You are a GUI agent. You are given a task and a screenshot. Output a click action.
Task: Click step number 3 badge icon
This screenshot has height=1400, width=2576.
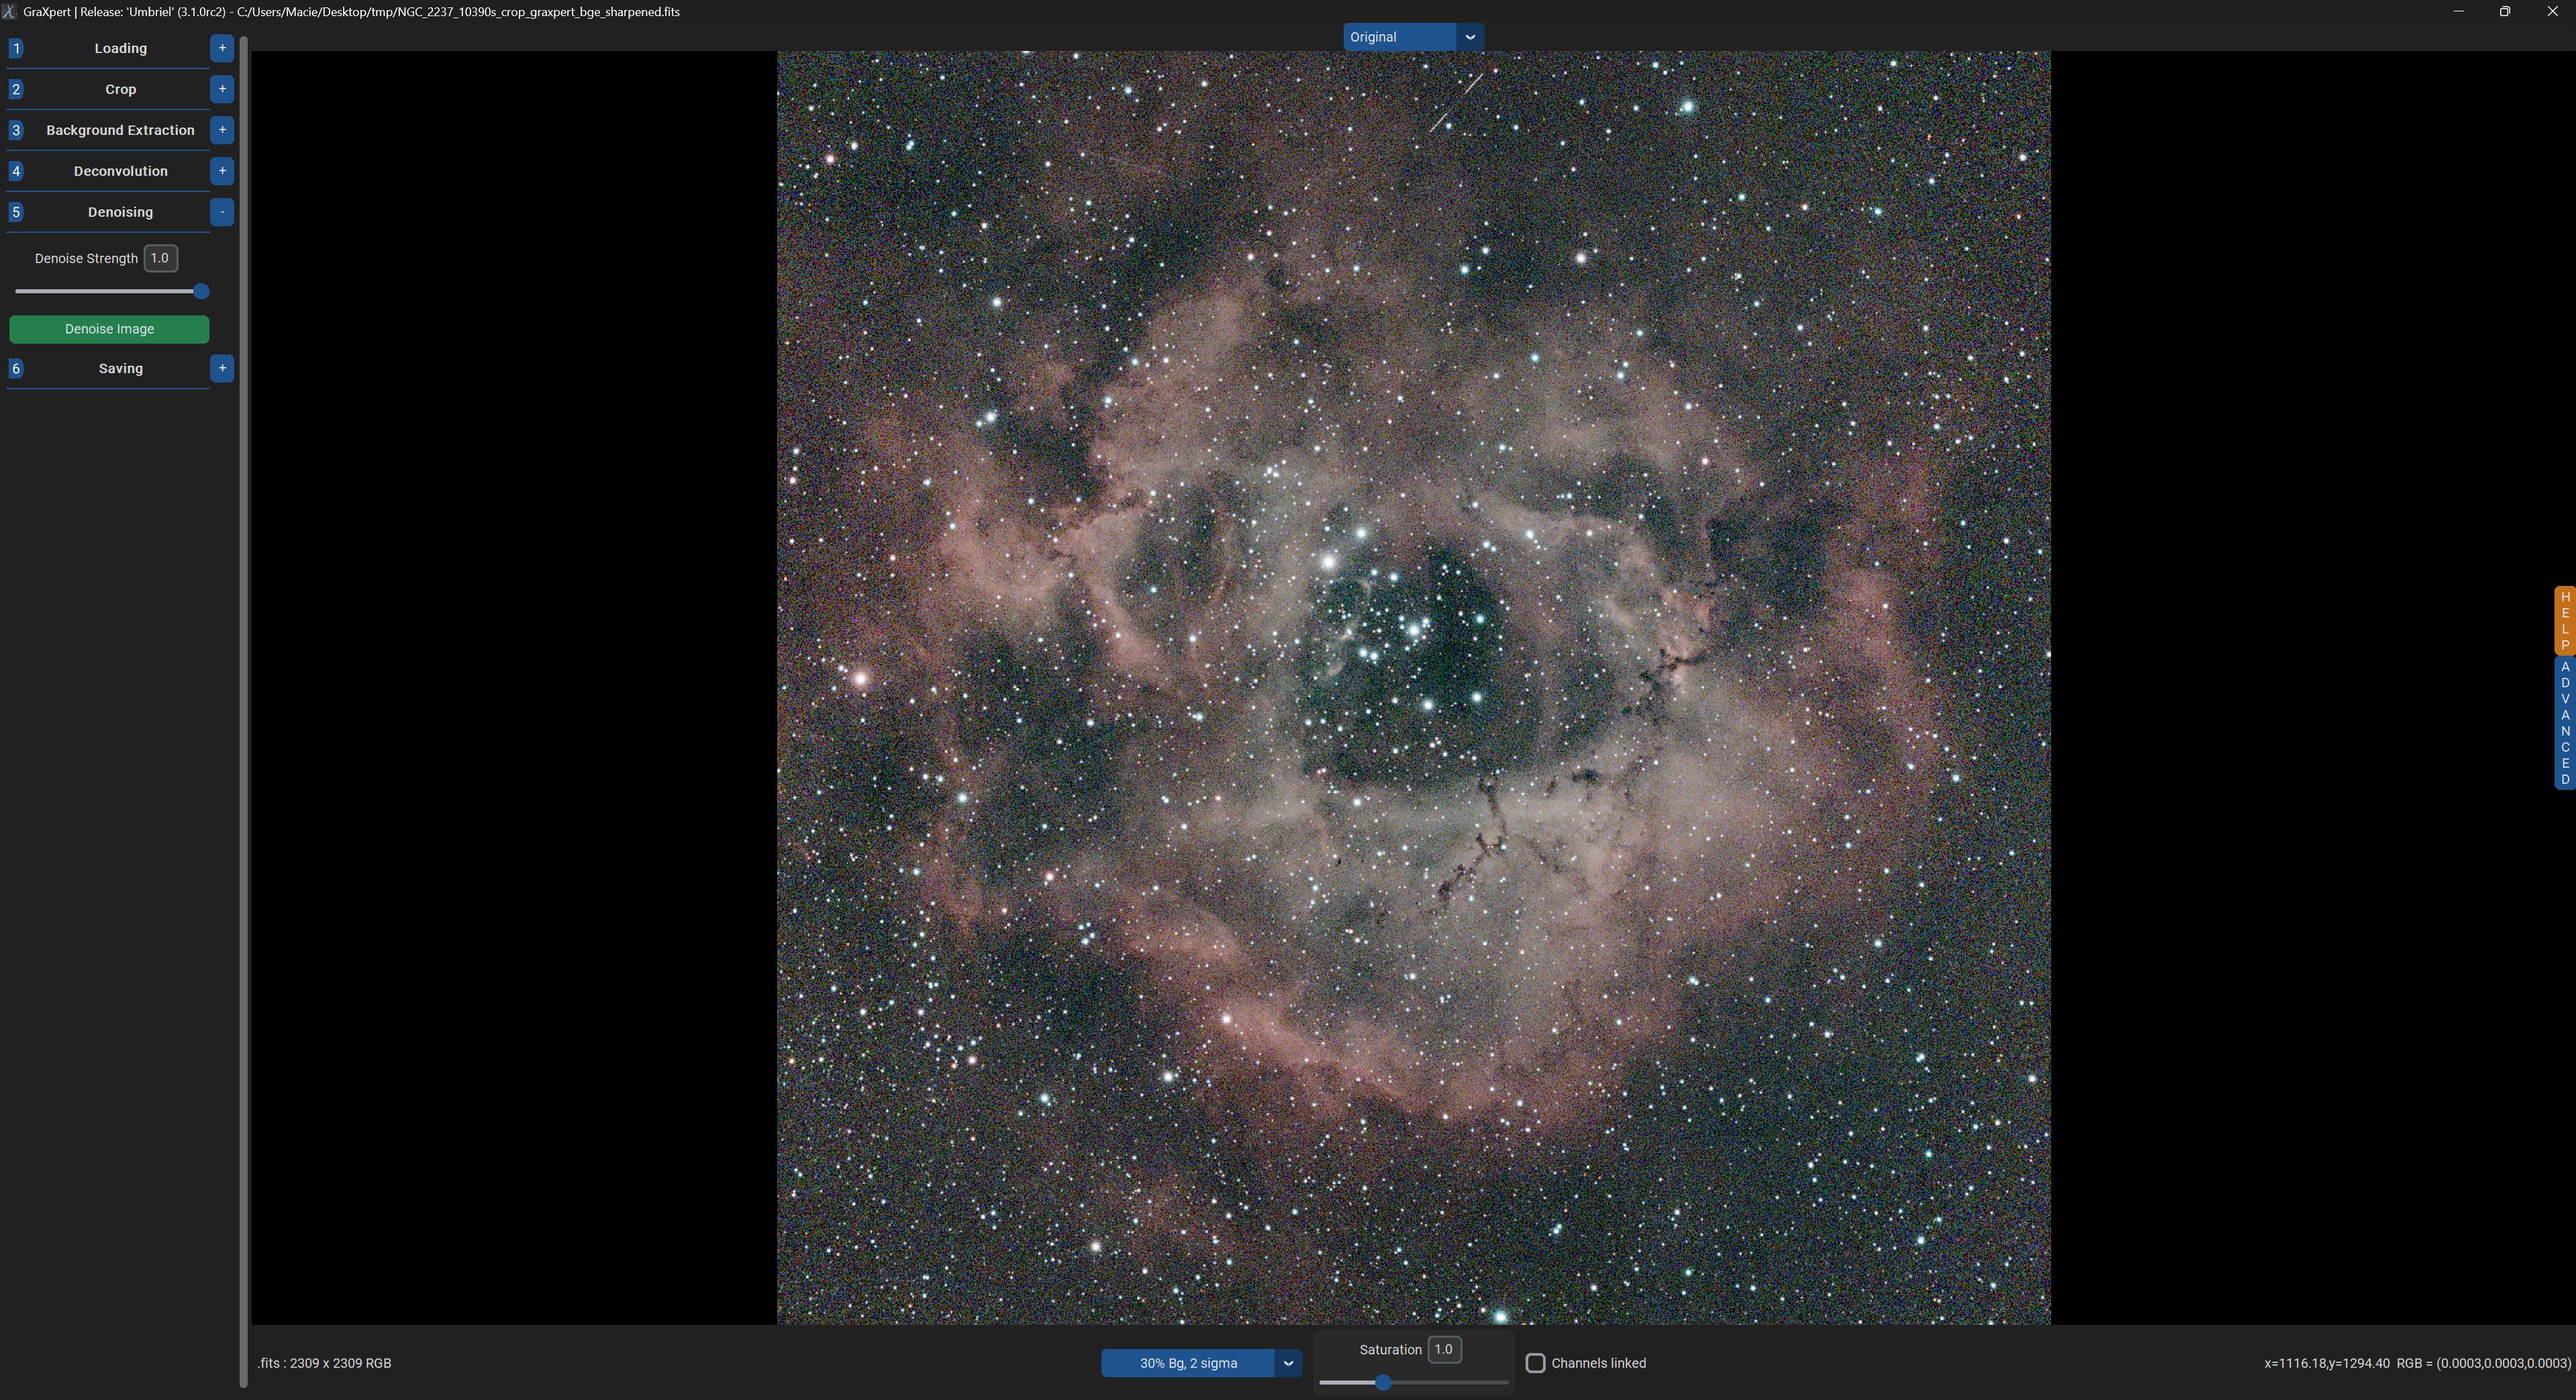16,130
